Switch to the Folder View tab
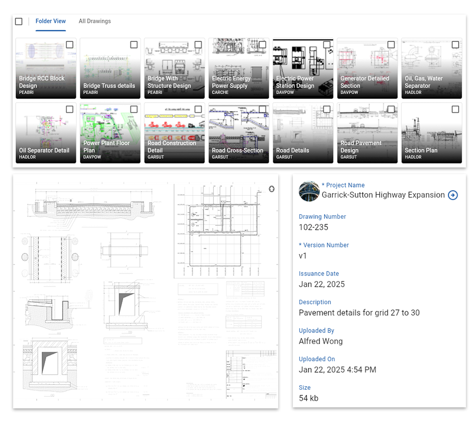Screen dimensions: 476x432 [x=50, y=21]
